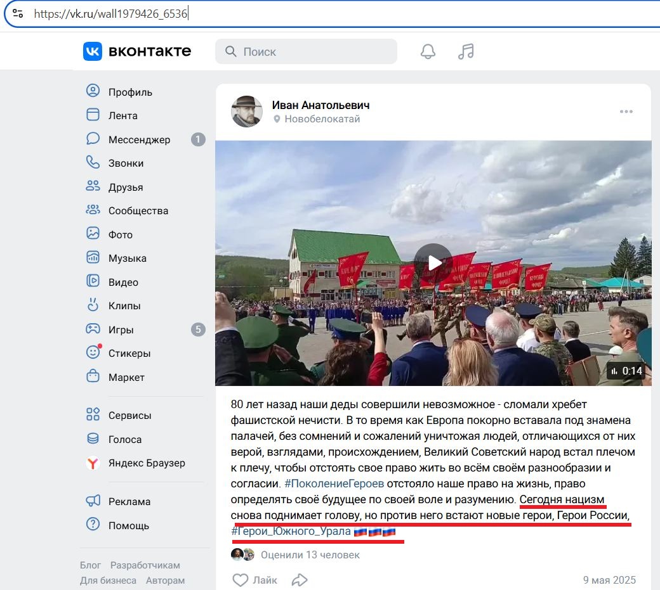Screen dimensions: 660x590
Task: Go to Помощь menu label
Action: coord(129,526)
